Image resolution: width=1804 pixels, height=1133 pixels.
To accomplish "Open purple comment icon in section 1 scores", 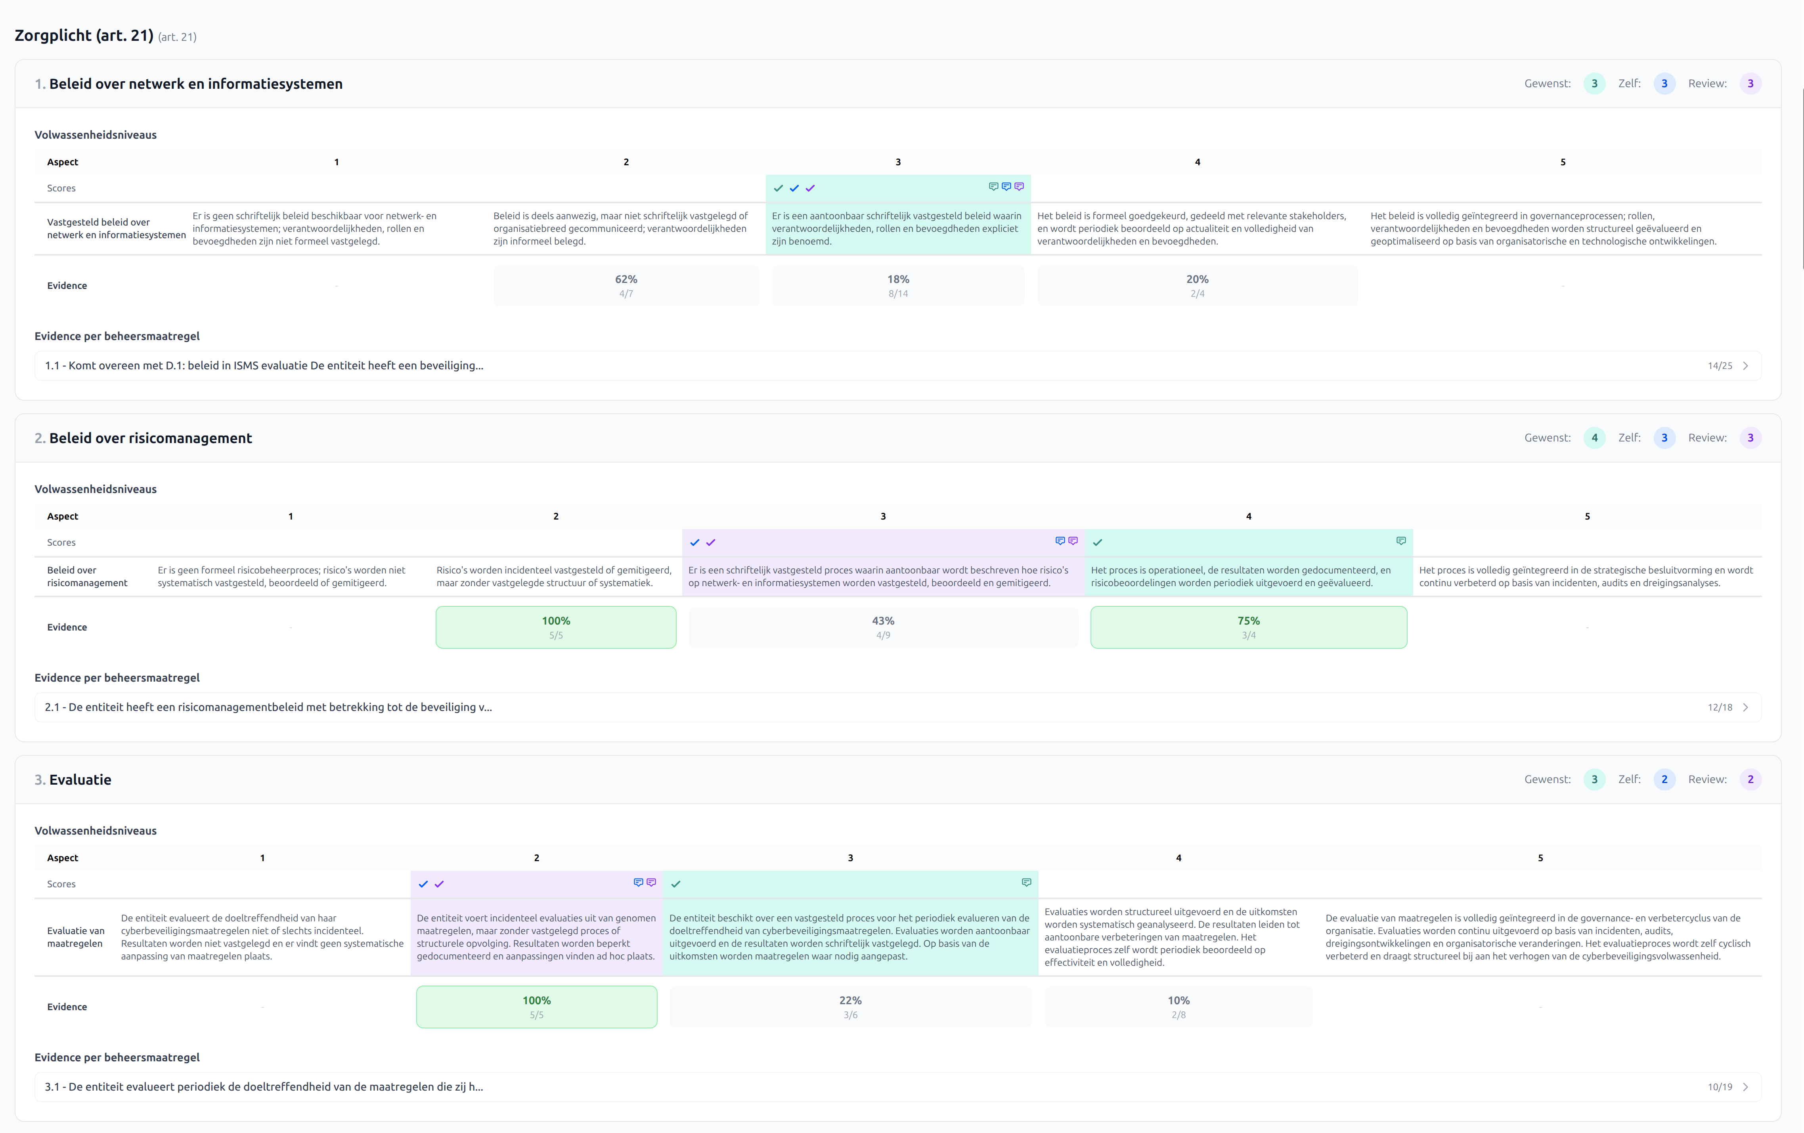I will coord(1019,187).
